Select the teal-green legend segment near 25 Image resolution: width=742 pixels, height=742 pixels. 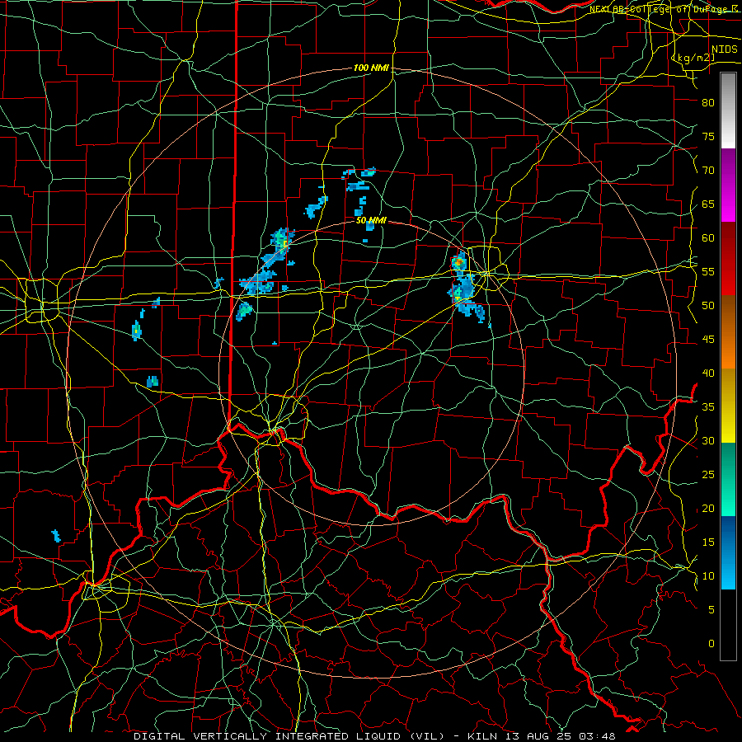tap(728, 479)
